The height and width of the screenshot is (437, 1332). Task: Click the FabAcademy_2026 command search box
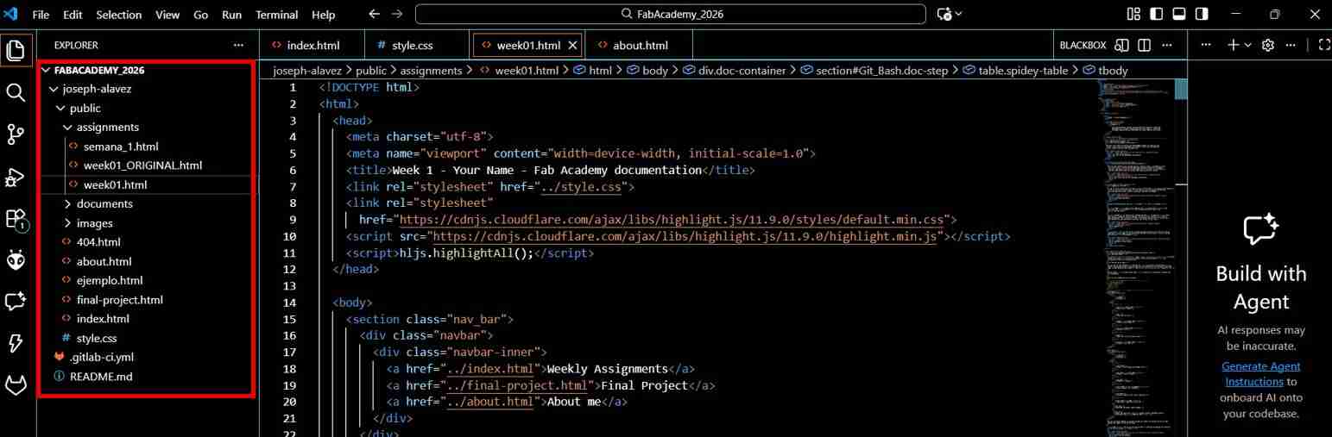click(x=671, y=15)
